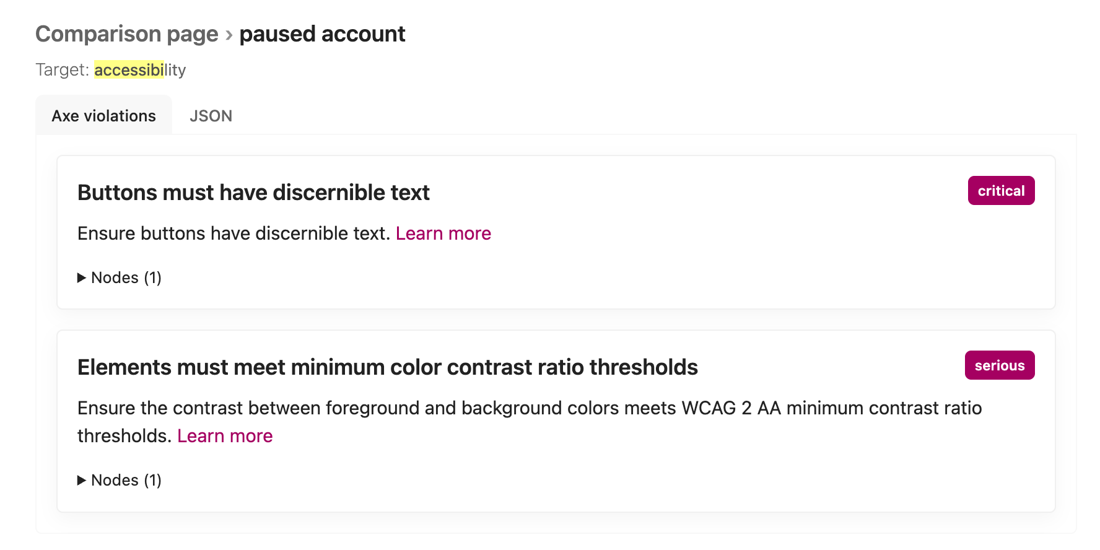Click the paused account breadcrumb item
This screenshot has width=1100, height=550.
pos(322,34)
